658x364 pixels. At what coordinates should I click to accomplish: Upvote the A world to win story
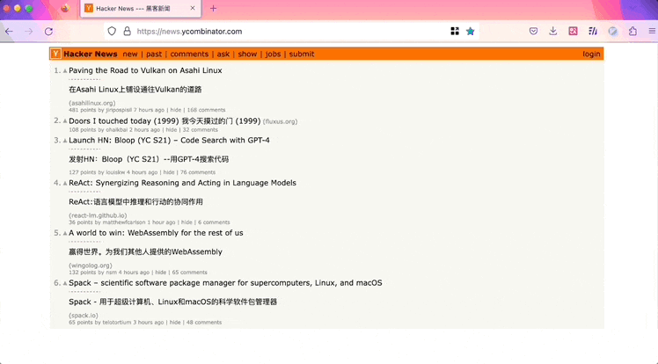[x=65, y=233]
